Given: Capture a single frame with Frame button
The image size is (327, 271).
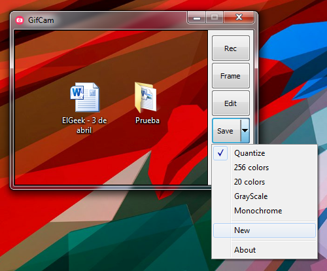Looking at the screenshot, I should (x=231, y=76).
